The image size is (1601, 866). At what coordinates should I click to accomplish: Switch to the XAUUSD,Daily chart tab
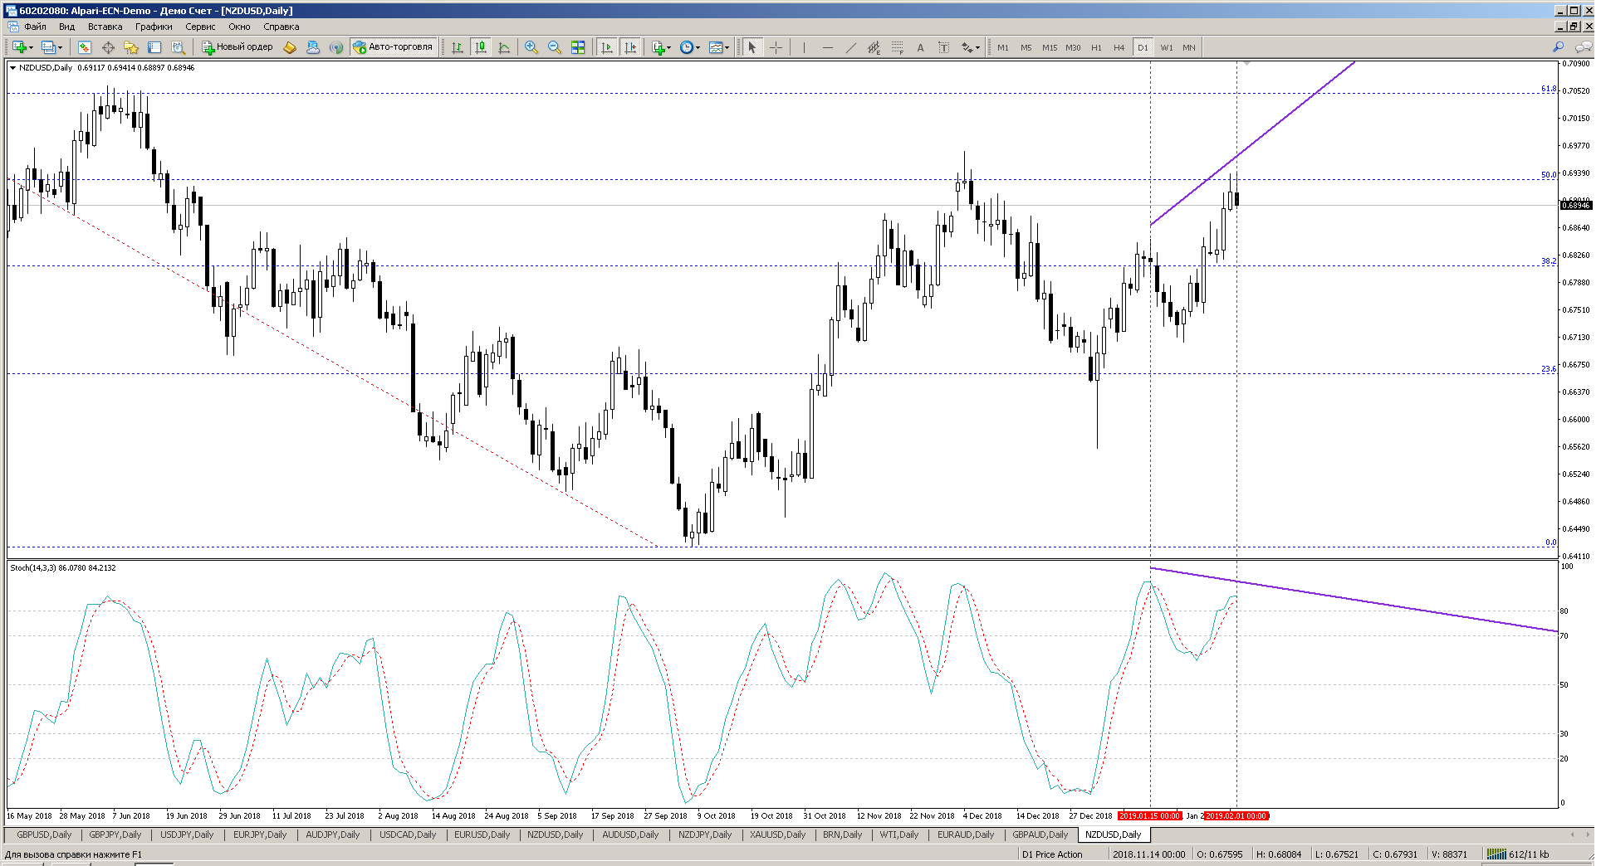pyautogui.click(x=777, y=834)
